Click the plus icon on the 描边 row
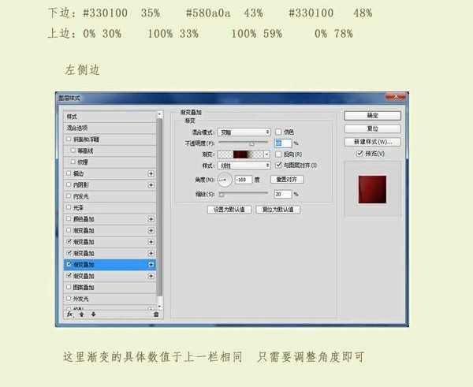This screenshot has height=387, width=473. click(151, 173)
